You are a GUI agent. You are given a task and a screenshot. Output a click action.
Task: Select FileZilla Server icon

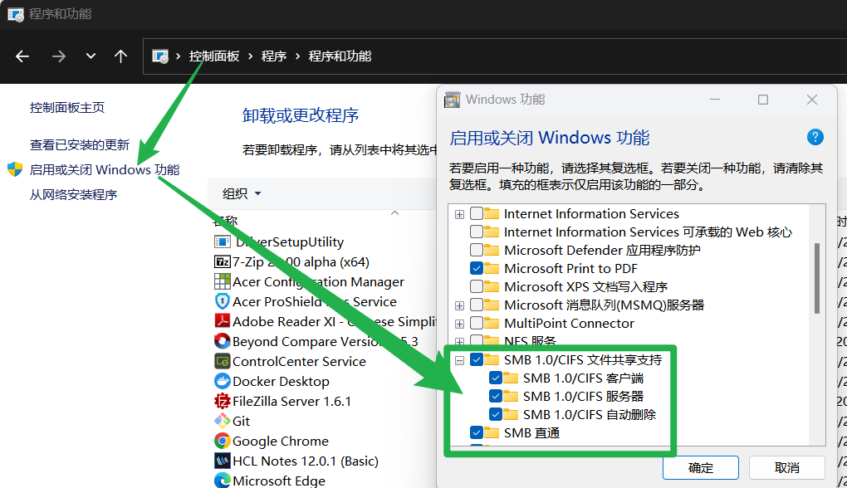click(x=222, y=401)
